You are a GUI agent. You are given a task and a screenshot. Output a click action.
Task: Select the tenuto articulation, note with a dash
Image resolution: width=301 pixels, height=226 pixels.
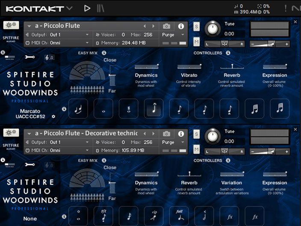(179, 109)
